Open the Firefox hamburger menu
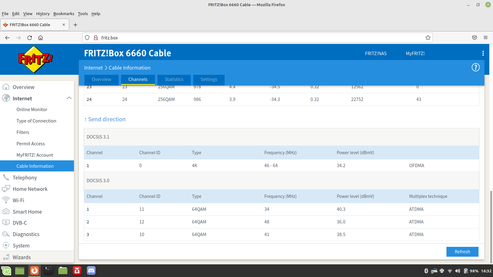This screenshot has width=493, height=277. tap(485, 38)
